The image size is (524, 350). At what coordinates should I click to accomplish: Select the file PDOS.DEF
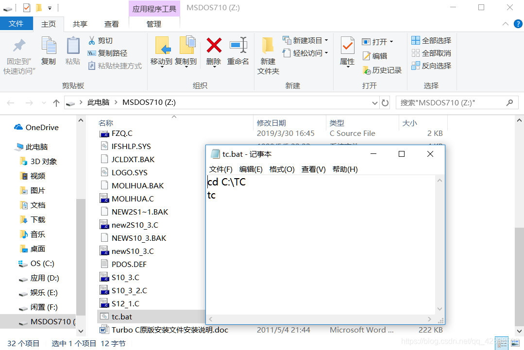click(x=129, y=264)
